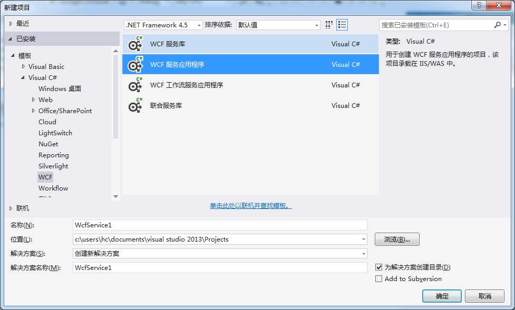
Task: Click the tree scrollbar up arrow
Action: 115,51
